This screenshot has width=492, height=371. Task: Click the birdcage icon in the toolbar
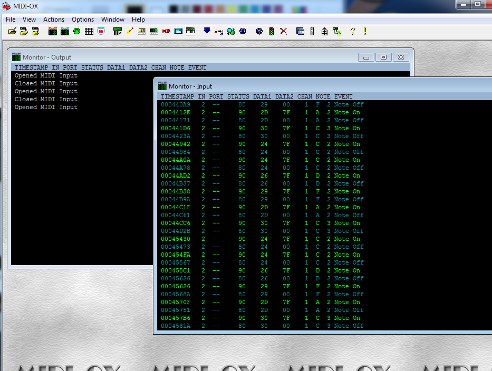coord(324,32)
